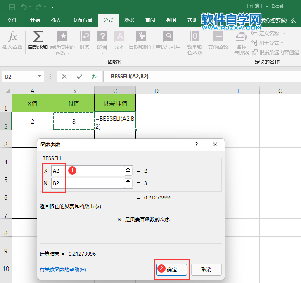
Task: Click the Select All corner triangle
Action: coord(8,91)
